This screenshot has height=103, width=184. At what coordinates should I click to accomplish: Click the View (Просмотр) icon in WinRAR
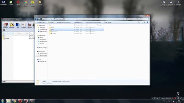(24, 25)
